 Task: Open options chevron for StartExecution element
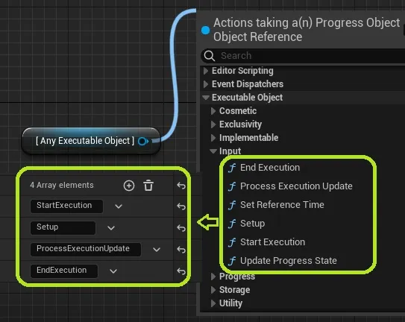119,206
